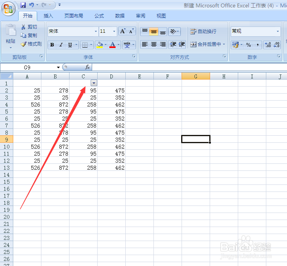Apply percent style
The width and height of the screenshot is (287, 266).
248,45
